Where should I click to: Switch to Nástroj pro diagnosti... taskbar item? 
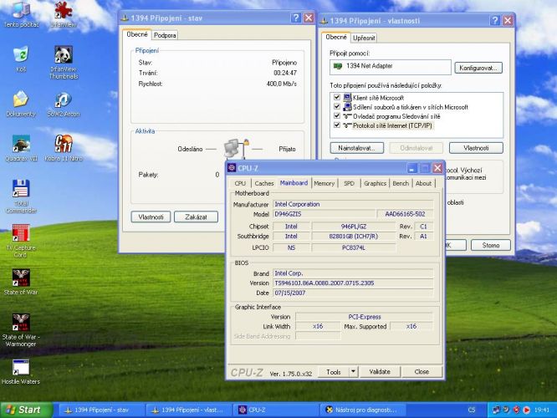click(364, 410)
